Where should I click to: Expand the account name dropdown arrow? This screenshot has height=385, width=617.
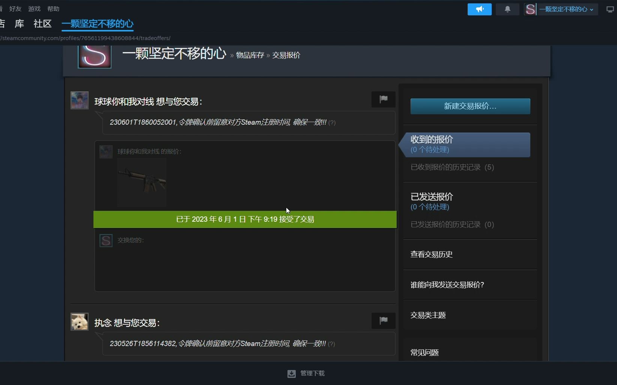click(x=592, y=9)
